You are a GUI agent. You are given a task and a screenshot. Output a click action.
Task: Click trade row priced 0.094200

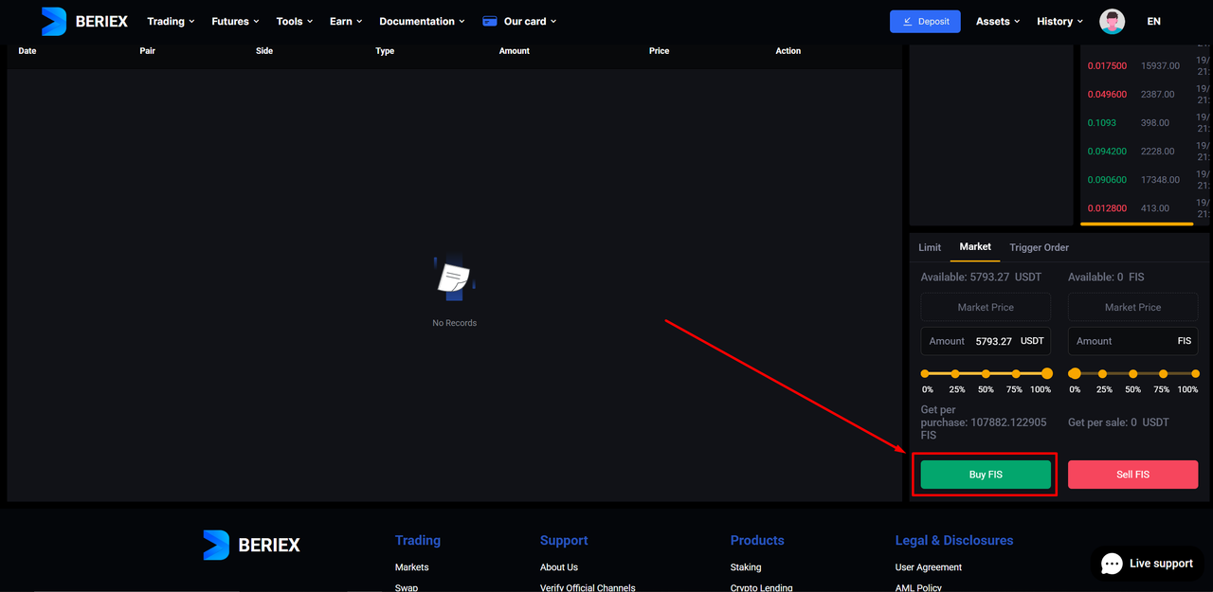pos(1147,152)
